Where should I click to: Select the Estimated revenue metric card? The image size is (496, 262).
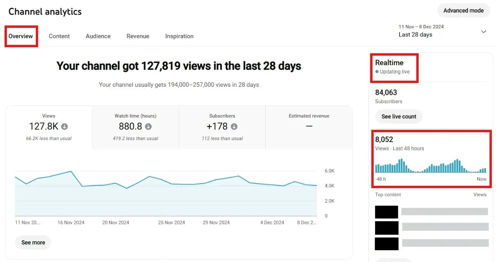click(309, 127)
